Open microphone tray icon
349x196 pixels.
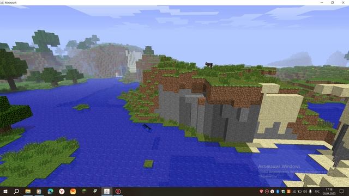pos(310,191)
